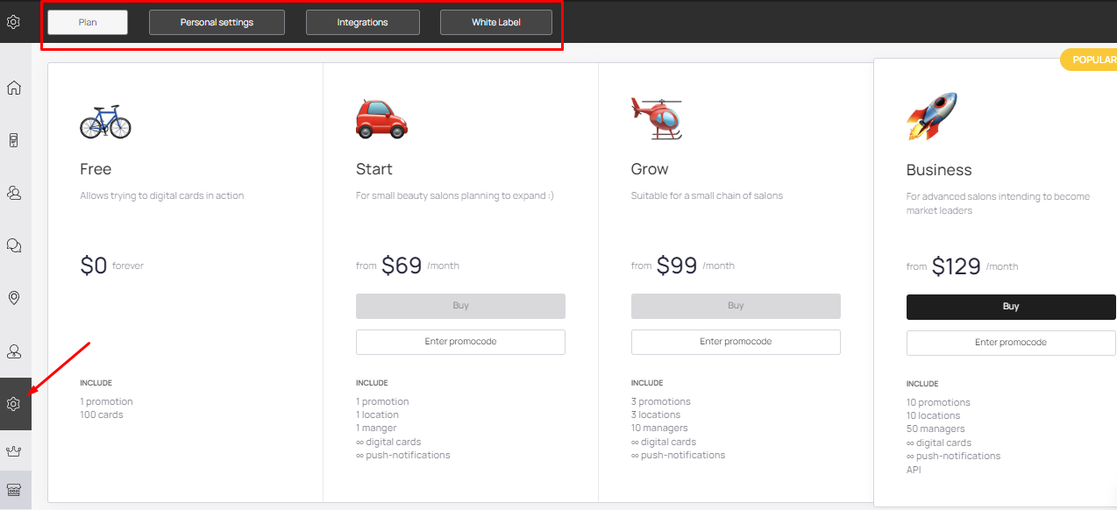1117x510 pixels.
Task: Open the Home icon in sidebar
Action: tap(14, 88)
